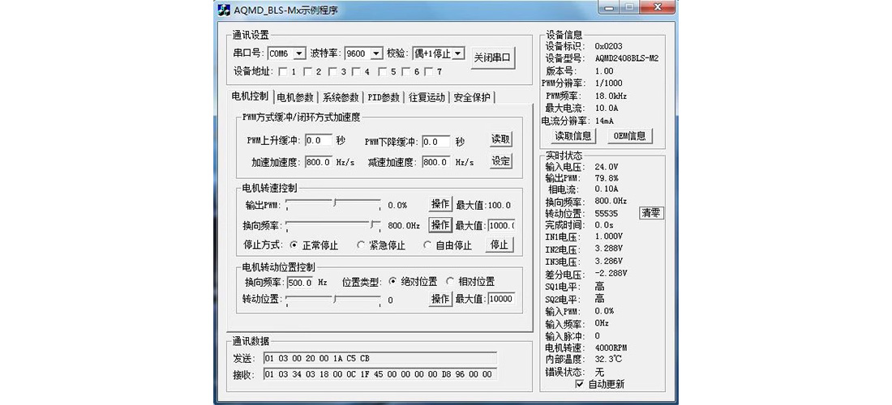The width and height of the screenshot is (892, 405).
Task: Check device address 4 checkbox
Action: click(355, 71)
